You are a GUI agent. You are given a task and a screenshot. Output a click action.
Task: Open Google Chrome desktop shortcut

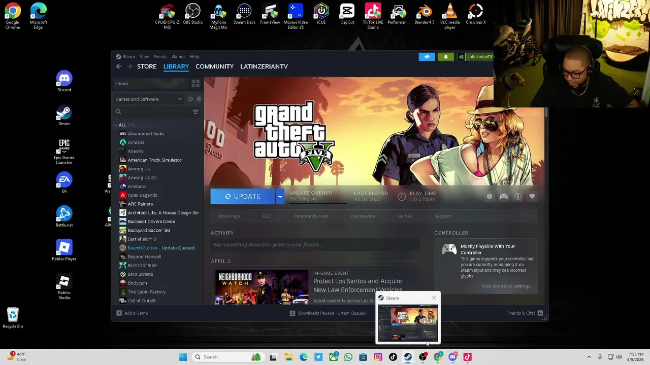pyautogui.click(x=13, y=16)
